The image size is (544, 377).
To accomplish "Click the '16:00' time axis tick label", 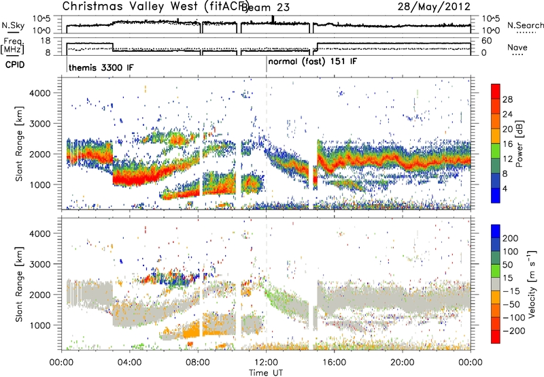I will pyautogui.click(x=334, y=362).
